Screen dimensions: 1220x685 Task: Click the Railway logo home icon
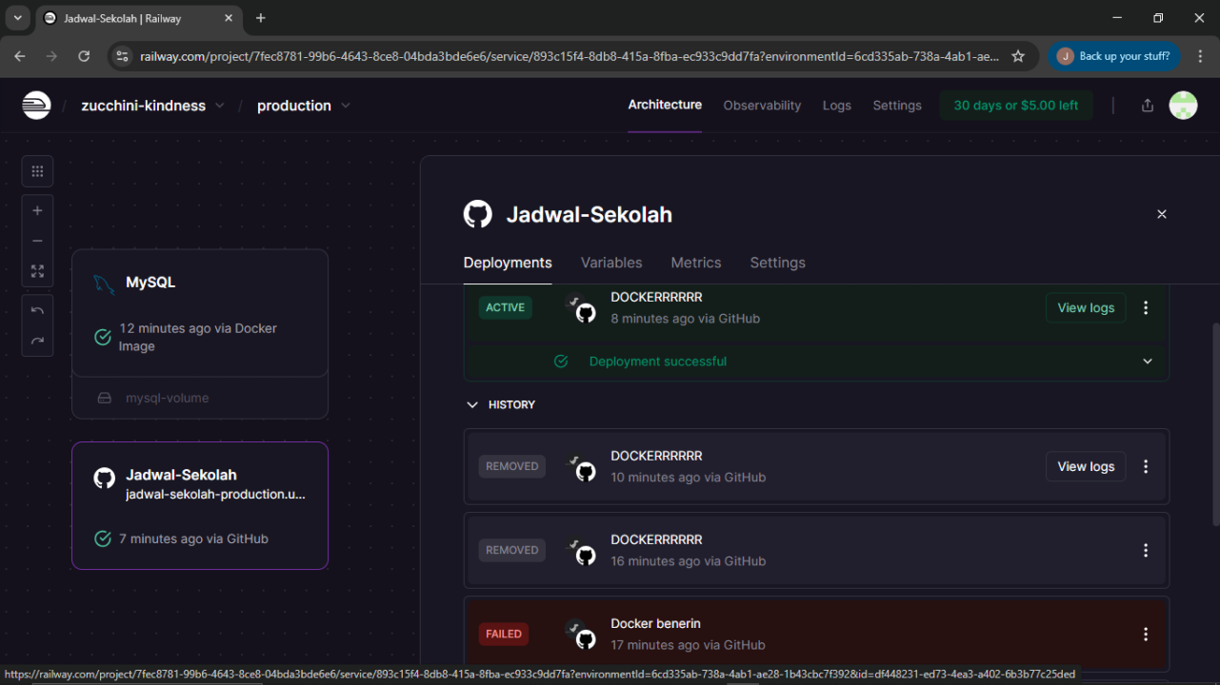36,106
